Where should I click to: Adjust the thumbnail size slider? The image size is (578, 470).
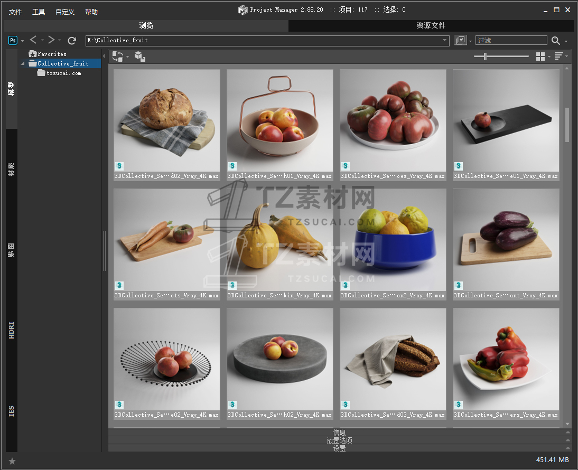coord(485,57)
